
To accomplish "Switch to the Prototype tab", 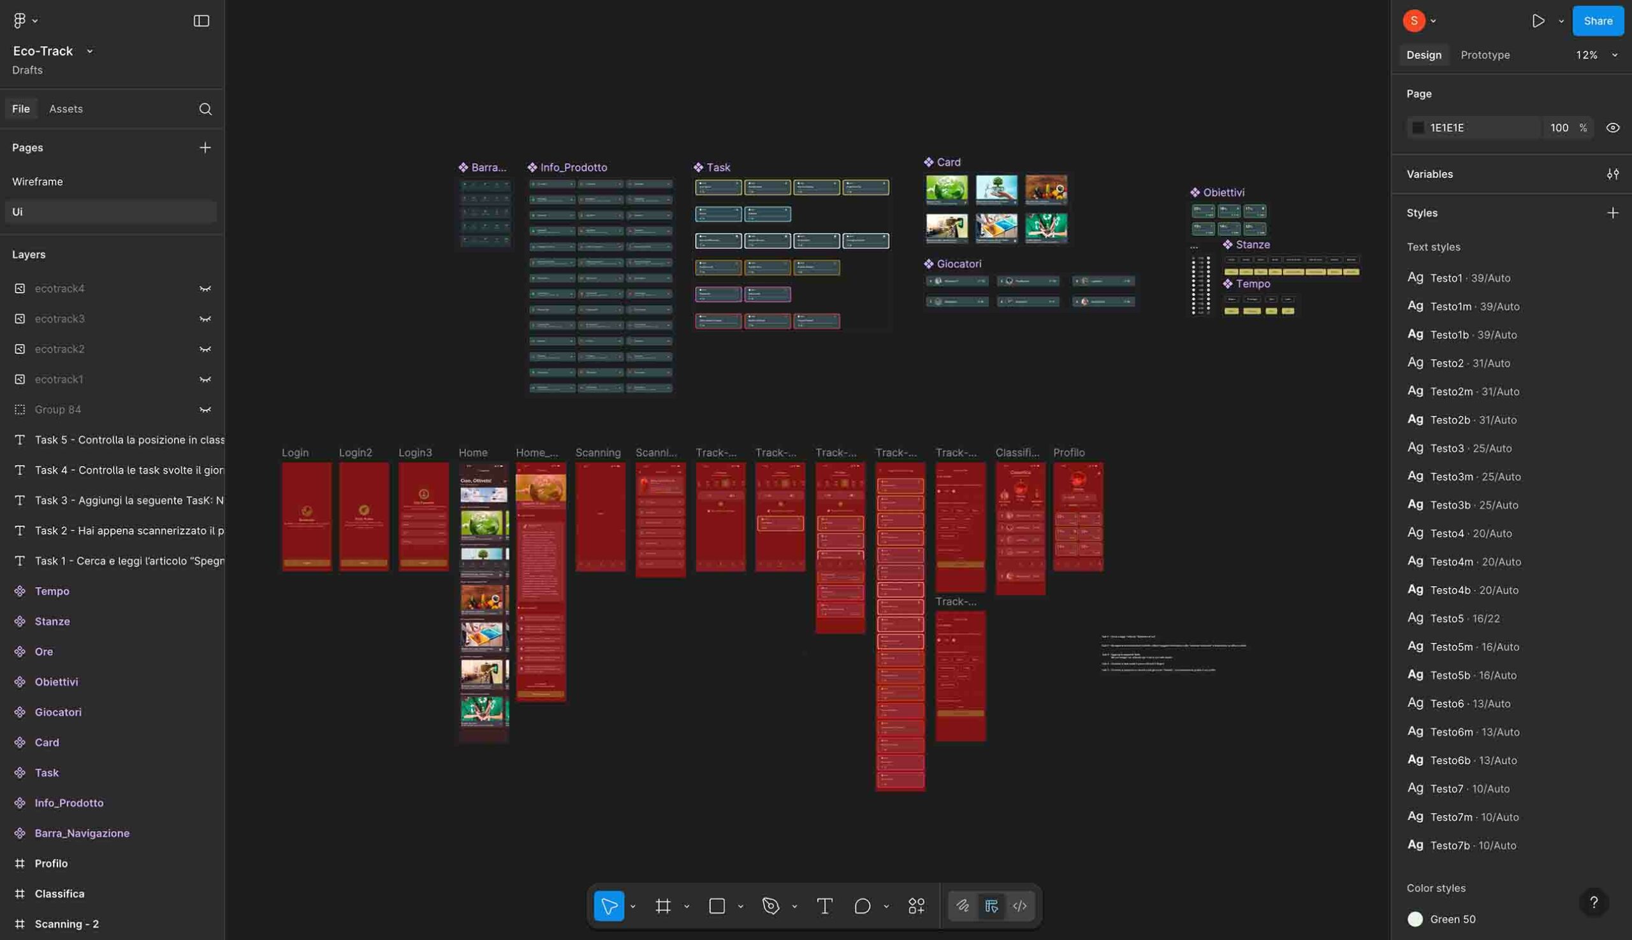I will coord(1485,55).
